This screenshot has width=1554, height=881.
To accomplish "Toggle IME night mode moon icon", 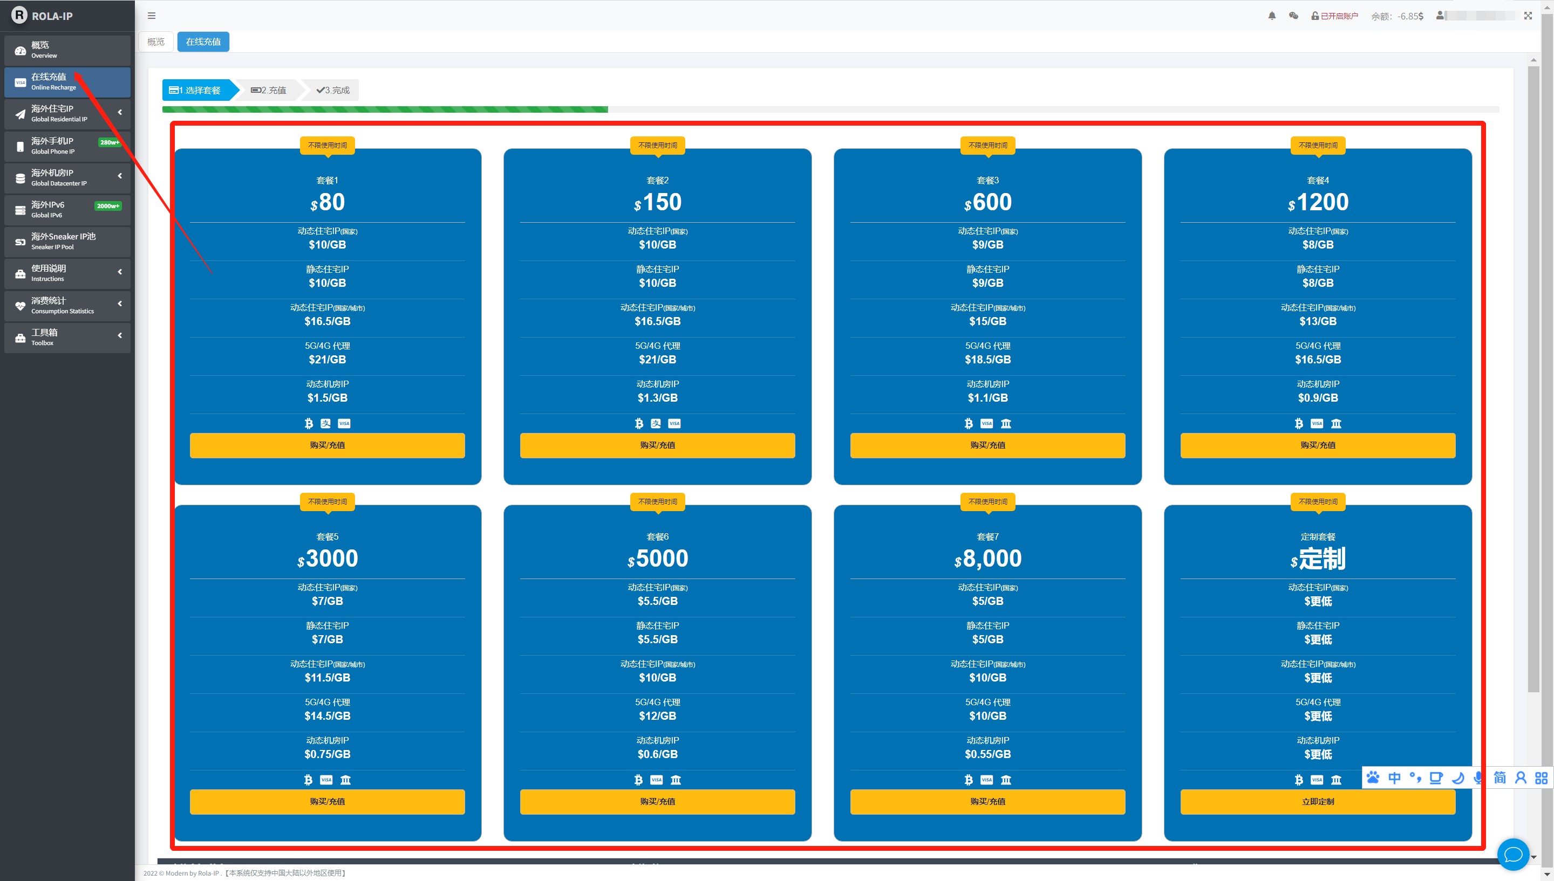I will 1458,777.
